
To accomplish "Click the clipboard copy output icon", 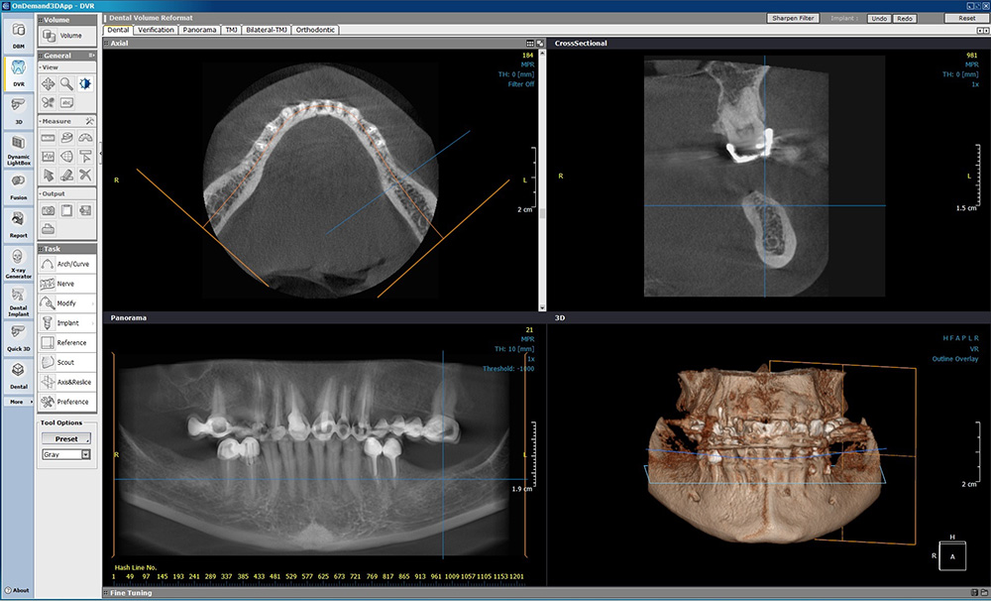I will 66,210.
